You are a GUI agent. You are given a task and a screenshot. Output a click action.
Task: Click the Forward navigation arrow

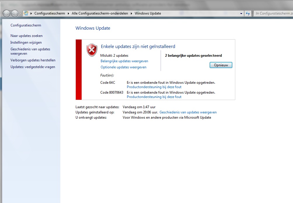[15, 13]
